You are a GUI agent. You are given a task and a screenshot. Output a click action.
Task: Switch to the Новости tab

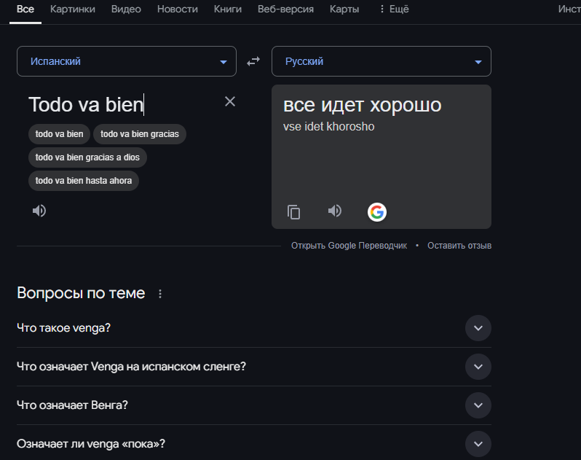[x=178, y=9]
